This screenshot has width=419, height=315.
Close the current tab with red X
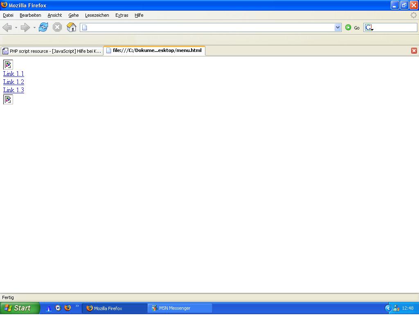click(414, 51)
